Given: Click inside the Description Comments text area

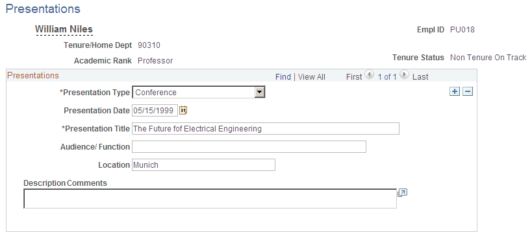Looking at the screenshot, I should point(210,198).
